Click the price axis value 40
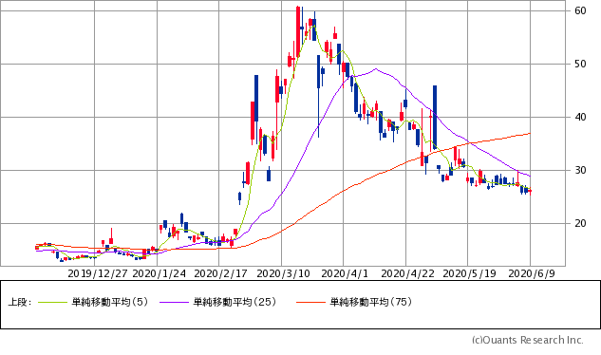Viewport: 601px width, 355px height. (x=580, y=118)
